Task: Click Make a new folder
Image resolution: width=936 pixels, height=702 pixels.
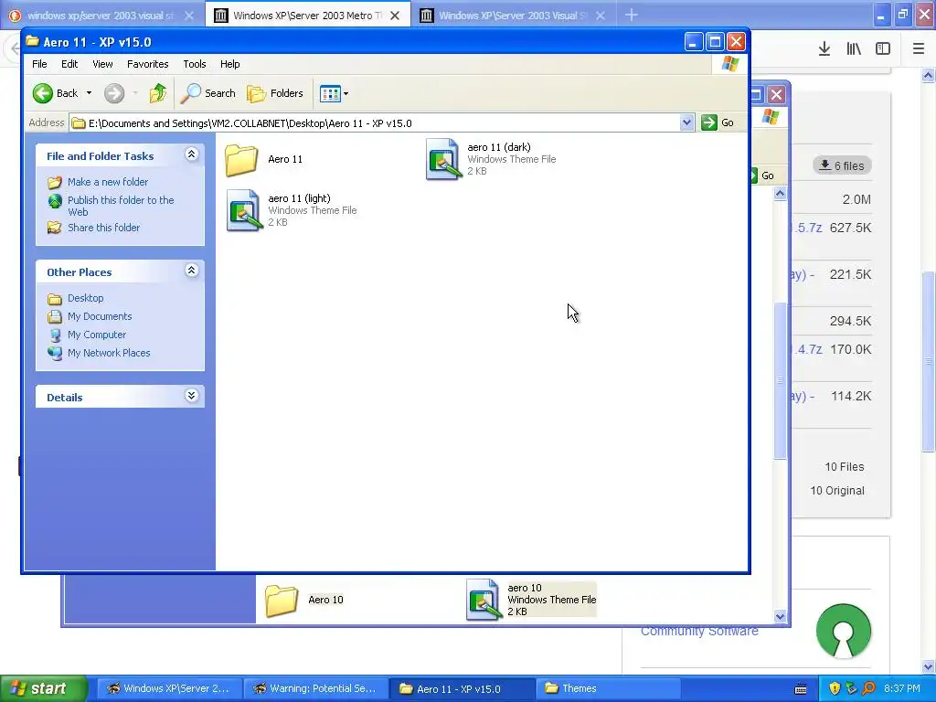Action: coord(108,182)
